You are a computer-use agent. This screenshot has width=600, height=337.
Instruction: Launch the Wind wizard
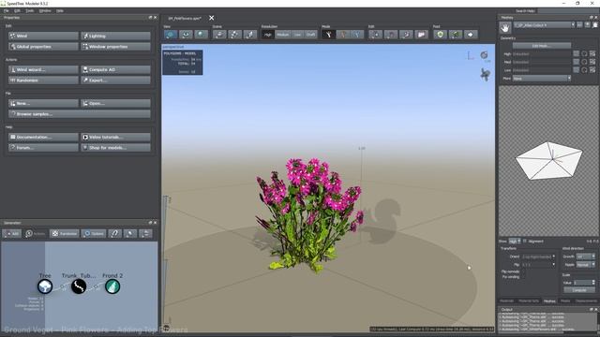(x=43, y=69)
